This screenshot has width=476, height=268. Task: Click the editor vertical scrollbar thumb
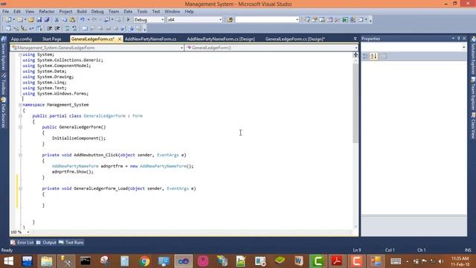tap(356, 103)
